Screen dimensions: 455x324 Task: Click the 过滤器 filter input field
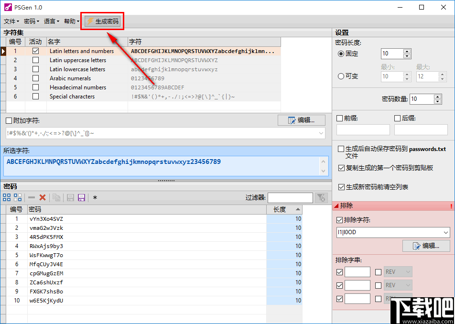click(x=290, y=198)
